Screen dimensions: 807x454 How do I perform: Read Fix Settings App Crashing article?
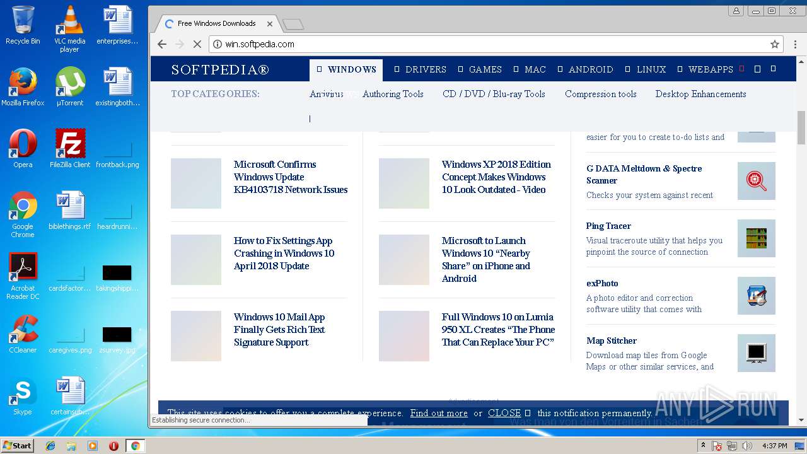(x=284, y=253)
